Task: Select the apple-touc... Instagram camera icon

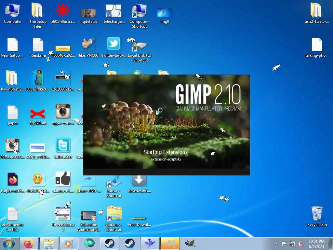Action: pos(63,114)
